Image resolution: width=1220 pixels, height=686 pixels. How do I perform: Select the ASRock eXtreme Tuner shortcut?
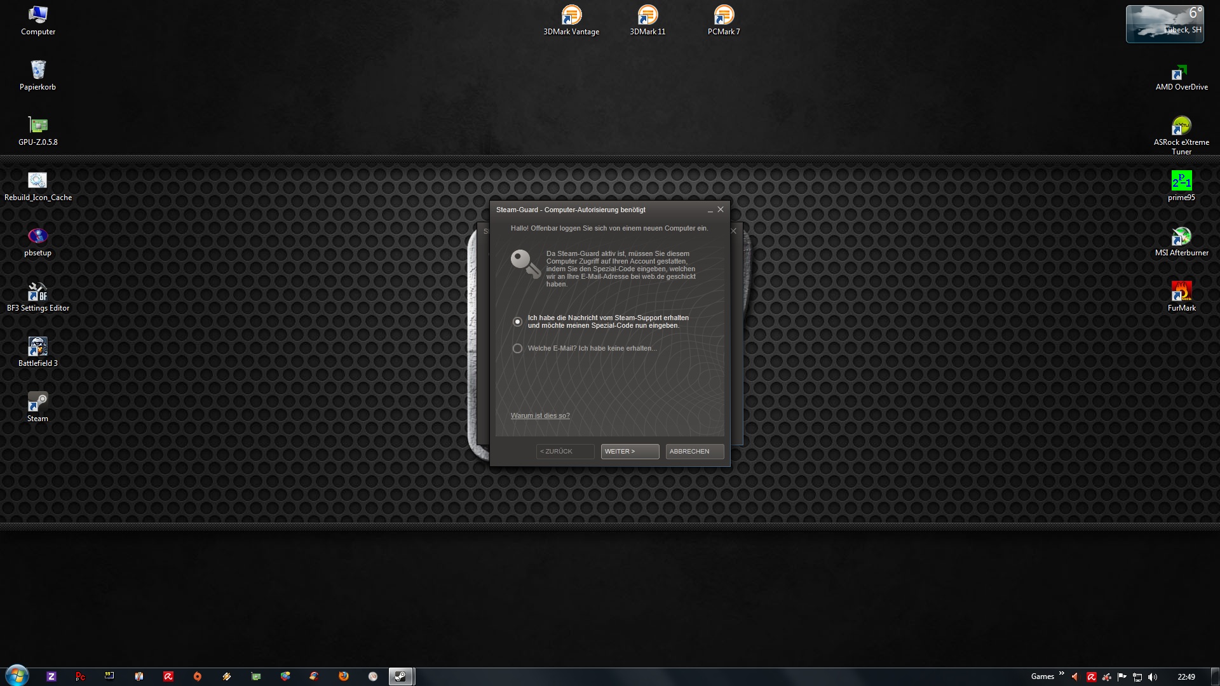[1182, 135]
